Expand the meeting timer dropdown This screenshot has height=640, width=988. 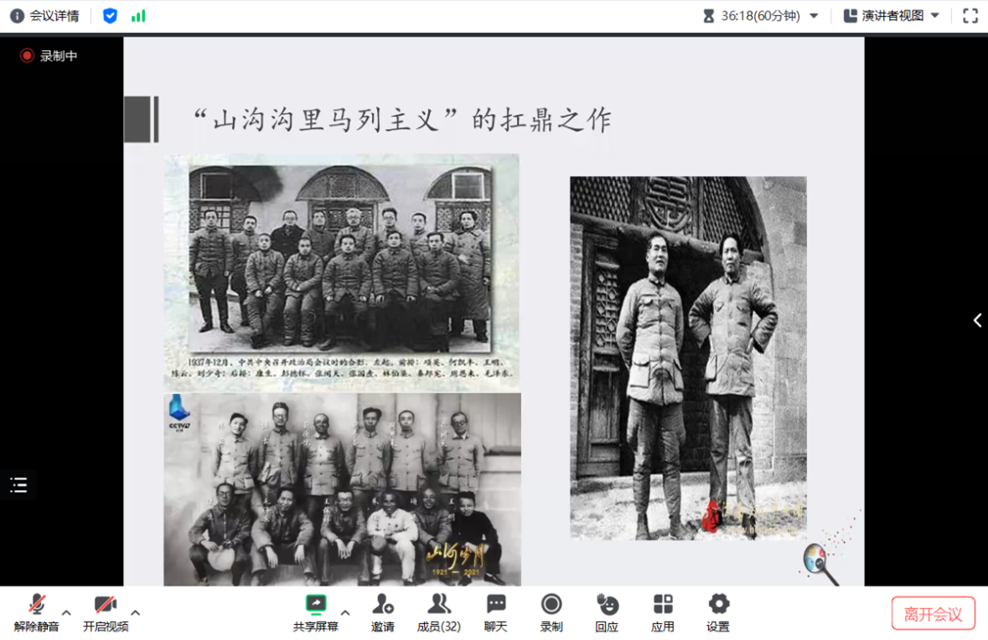(x=814, y=16)
